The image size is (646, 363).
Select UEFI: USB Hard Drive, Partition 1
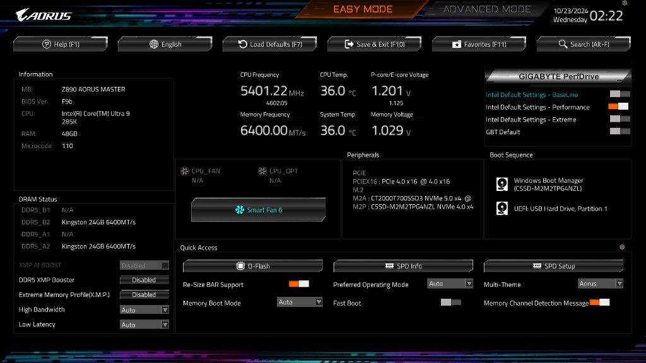(560, 209)
